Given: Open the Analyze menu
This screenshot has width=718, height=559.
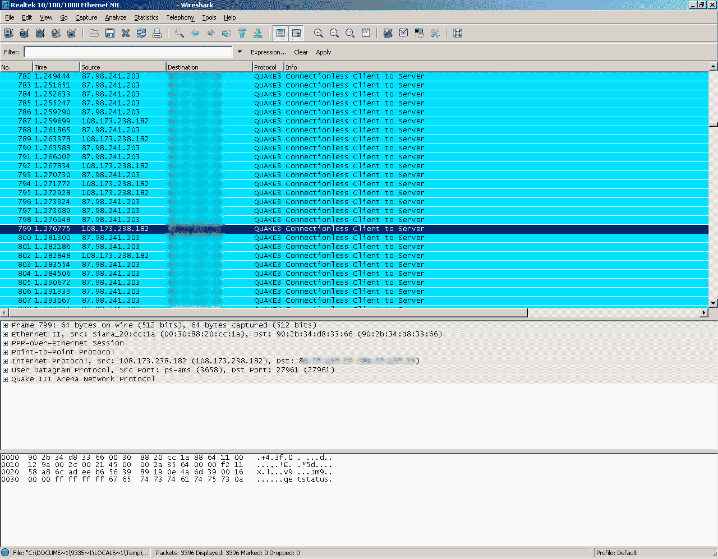Looking at the screenshot, I should (116, 17).
